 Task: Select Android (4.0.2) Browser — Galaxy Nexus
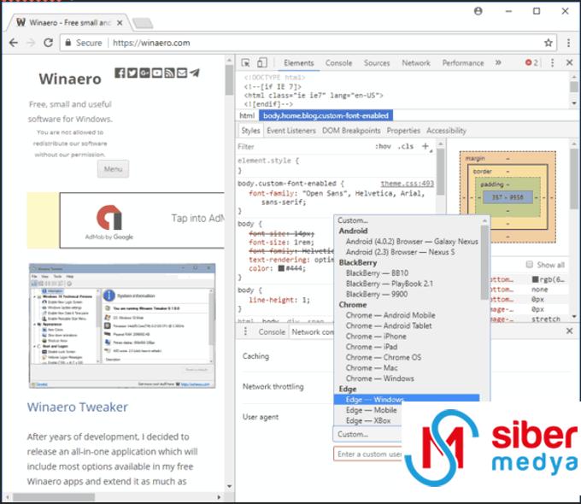pos(412,242)
